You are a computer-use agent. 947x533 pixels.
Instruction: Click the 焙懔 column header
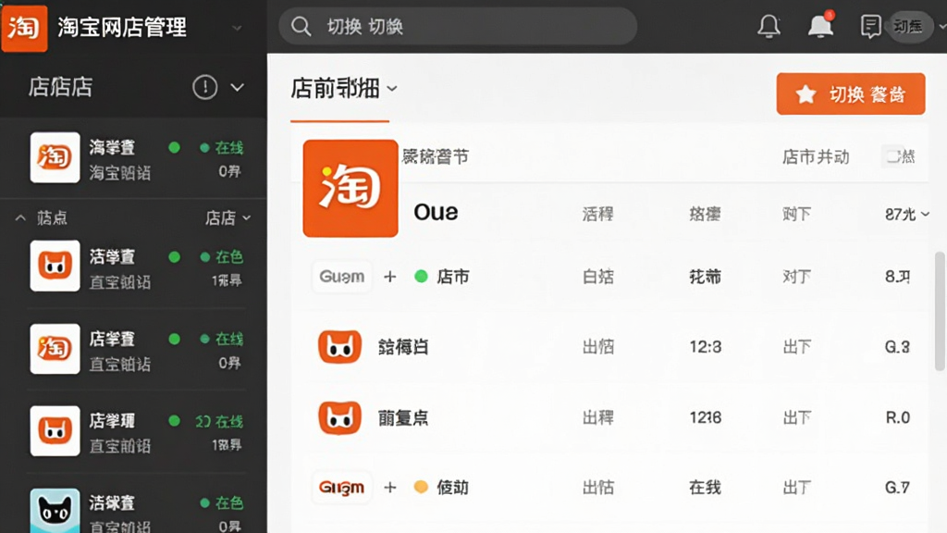tap(705, 214)
